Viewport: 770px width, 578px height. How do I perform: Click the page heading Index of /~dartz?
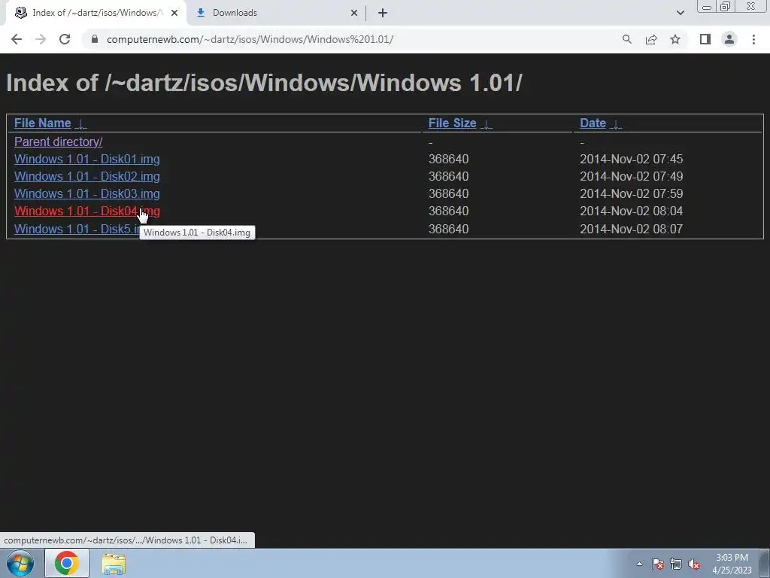click(264, 83)
